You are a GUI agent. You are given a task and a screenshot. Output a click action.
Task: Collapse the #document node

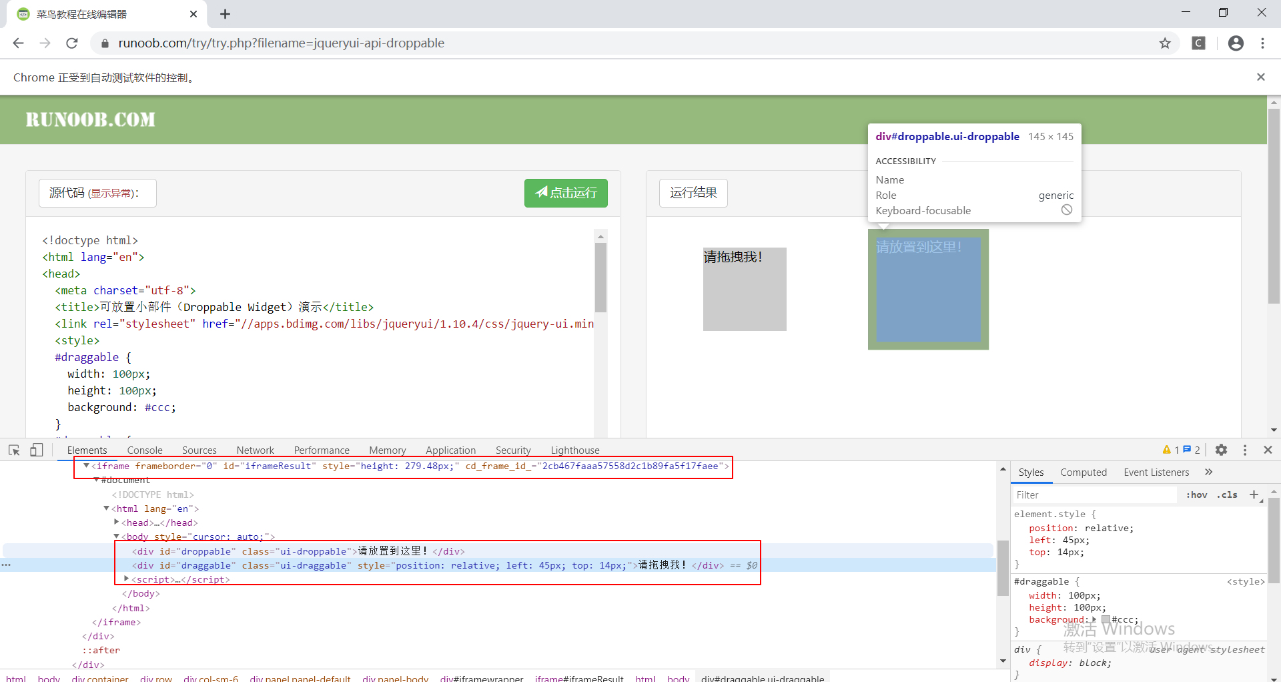(x=96, y=480)
